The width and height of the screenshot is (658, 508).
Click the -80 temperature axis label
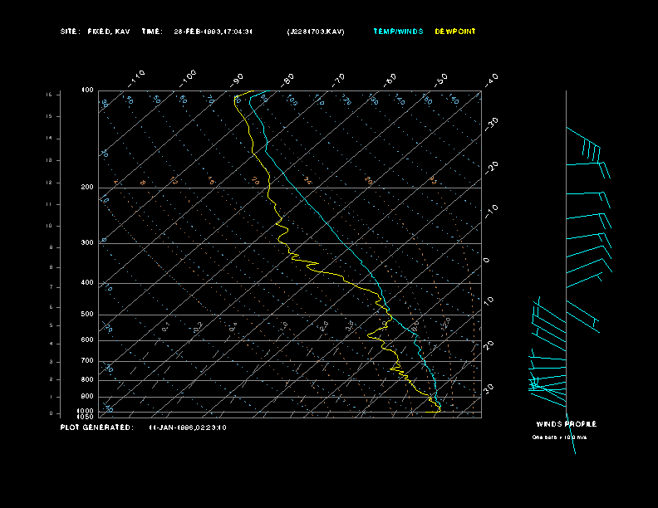pyautogui.click(x=288, y=78)
